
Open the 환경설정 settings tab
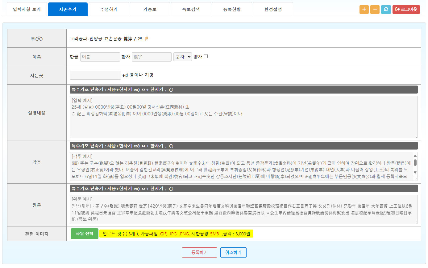(x=273, y=10)
